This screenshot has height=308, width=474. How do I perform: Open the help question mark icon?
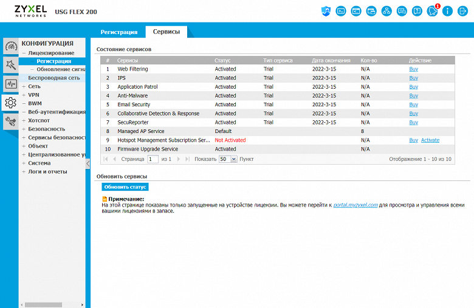417,12
